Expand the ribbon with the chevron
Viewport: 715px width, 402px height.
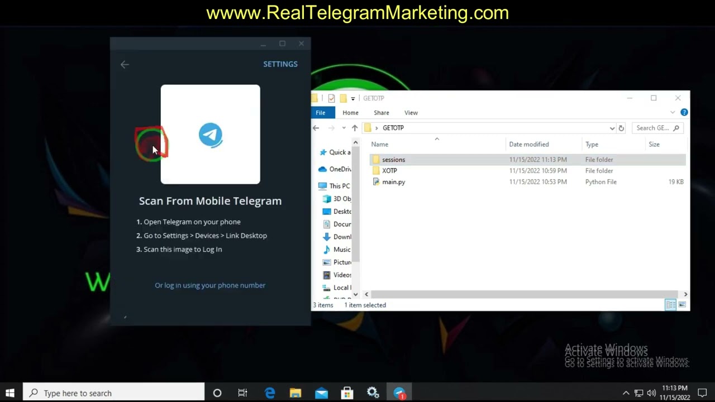[x=673, y=112]
